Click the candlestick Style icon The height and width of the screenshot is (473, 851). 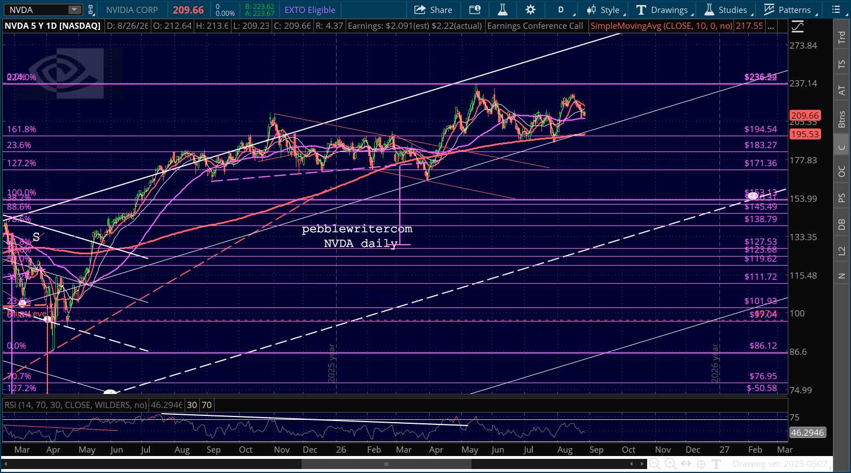point(591,10)
